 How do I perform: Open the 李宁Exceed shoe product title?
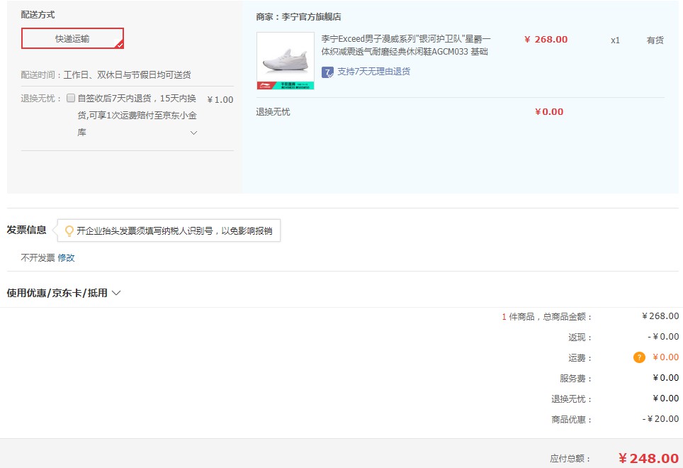tap(406, 45)
